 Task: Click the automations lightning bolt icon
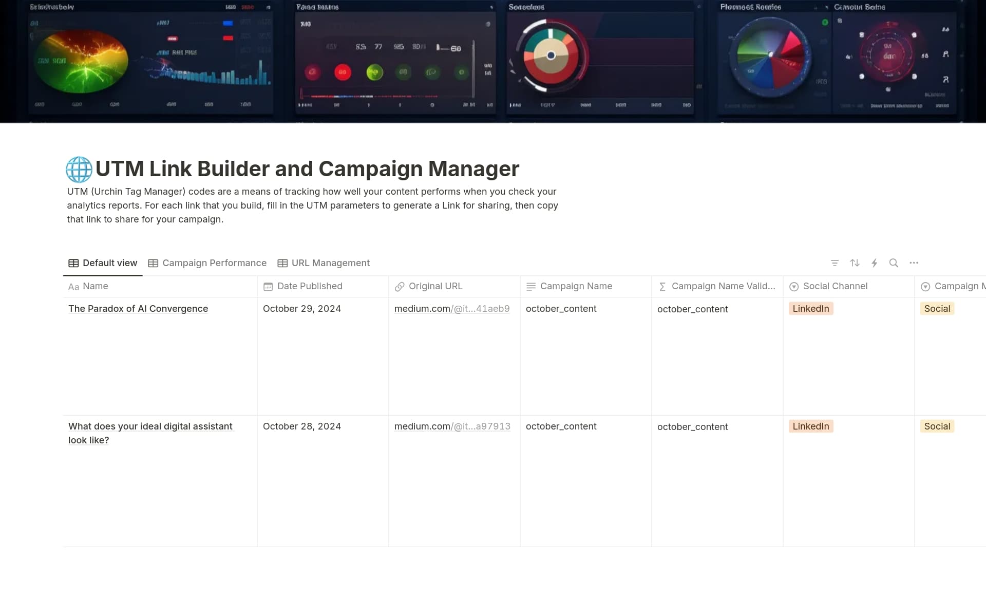click(875, 263)
